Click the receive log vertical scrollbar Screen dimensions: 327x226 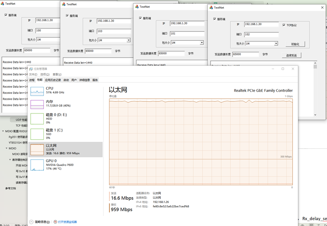(x=315, y=89)
